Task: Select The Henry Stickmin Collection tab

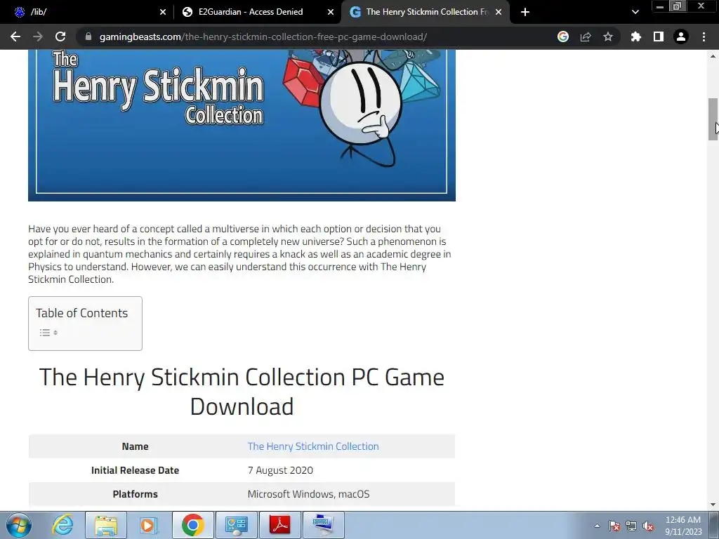Action: pos(426,12)
